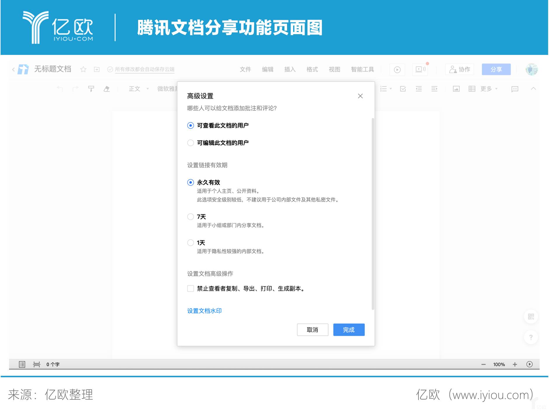Increase paragraph indent
This screenshot has height=412, width=549.
click(x=435, y=89)
